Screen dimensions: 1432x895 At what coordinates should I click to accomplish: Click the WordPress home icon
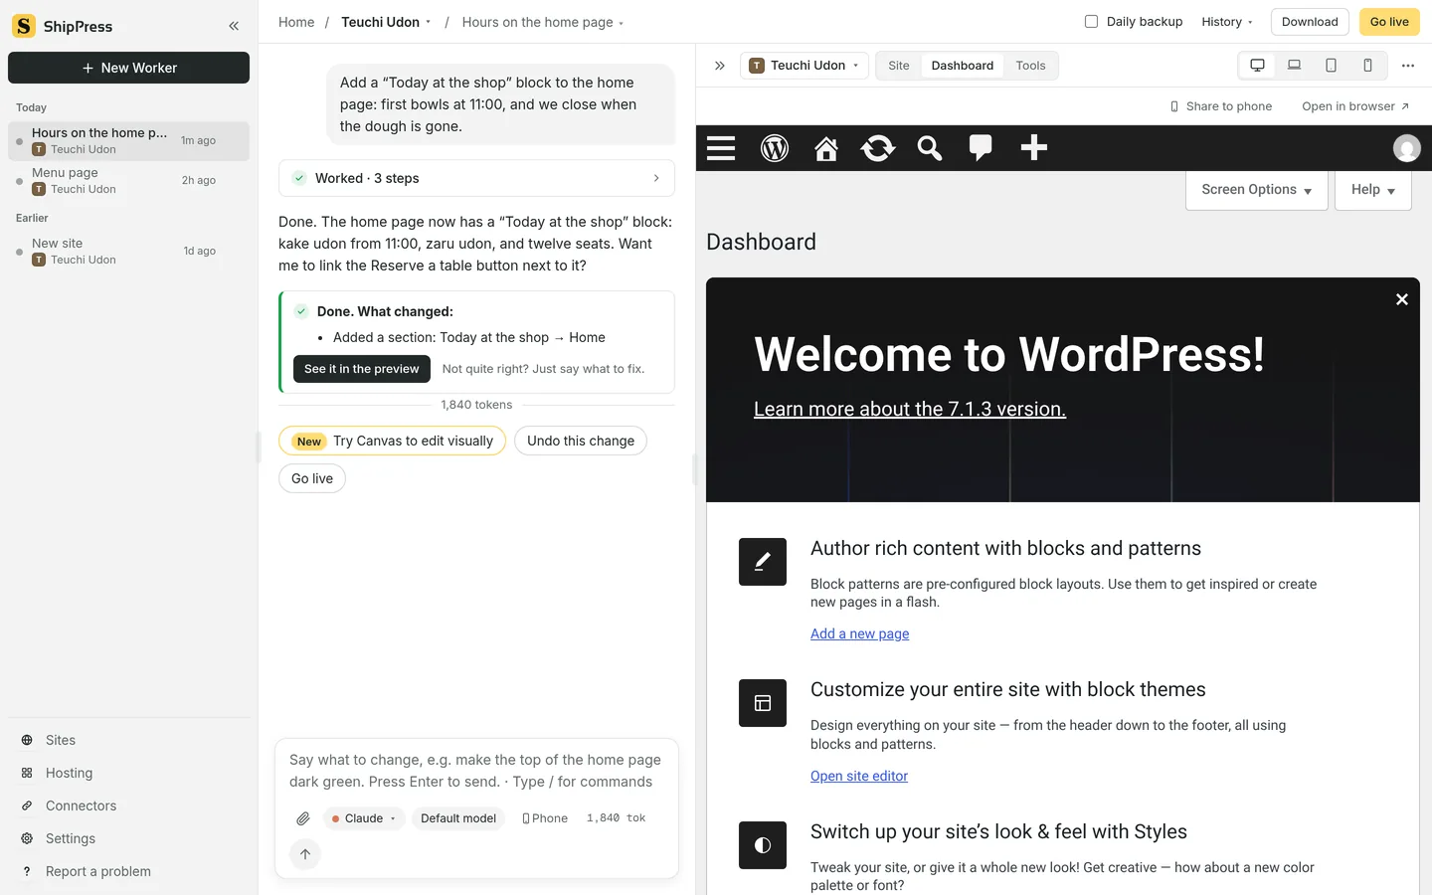(826, 148)
